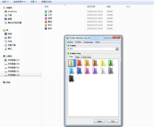
Task: Select the 工作 folder in file list
Action: point(48,15)
